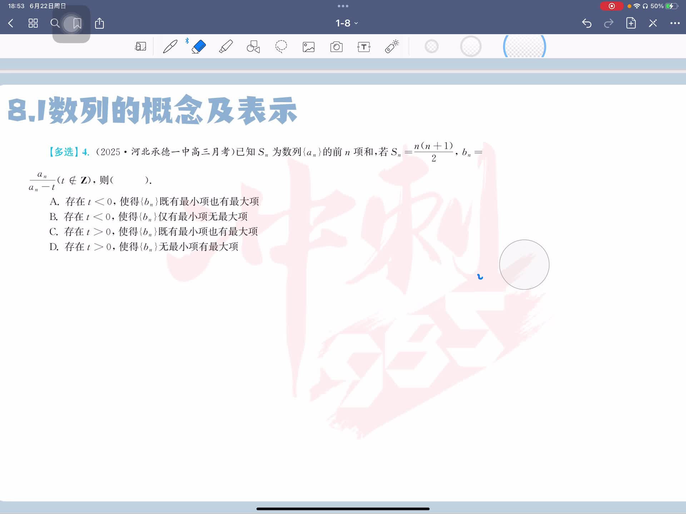Open the more options ellipsis menu
Screen dimensions: 686x514
675,23
